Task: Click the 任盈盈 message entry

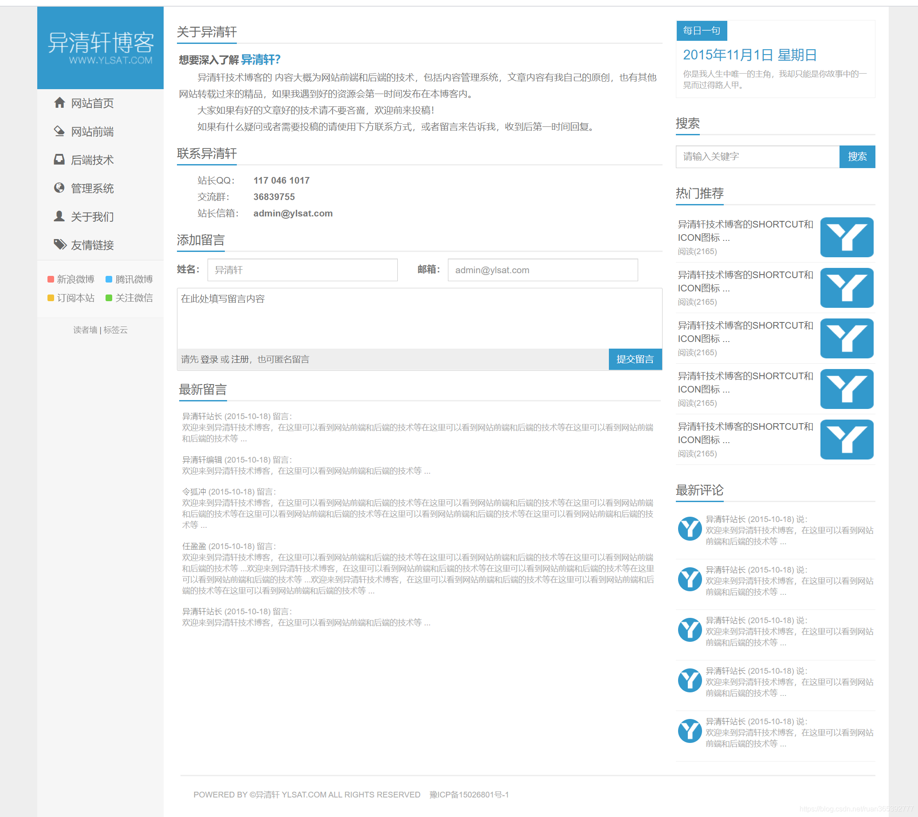Action: pos(418,568)
